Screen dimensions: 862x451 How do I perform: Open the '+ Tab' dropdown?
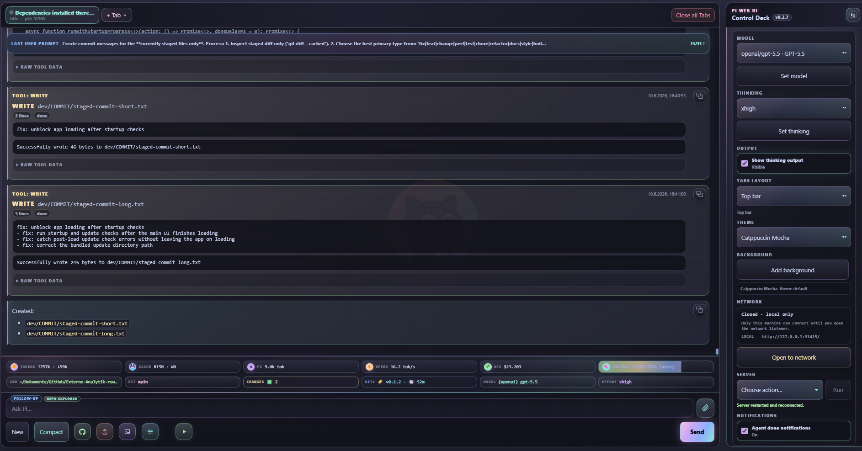(117, 15)
